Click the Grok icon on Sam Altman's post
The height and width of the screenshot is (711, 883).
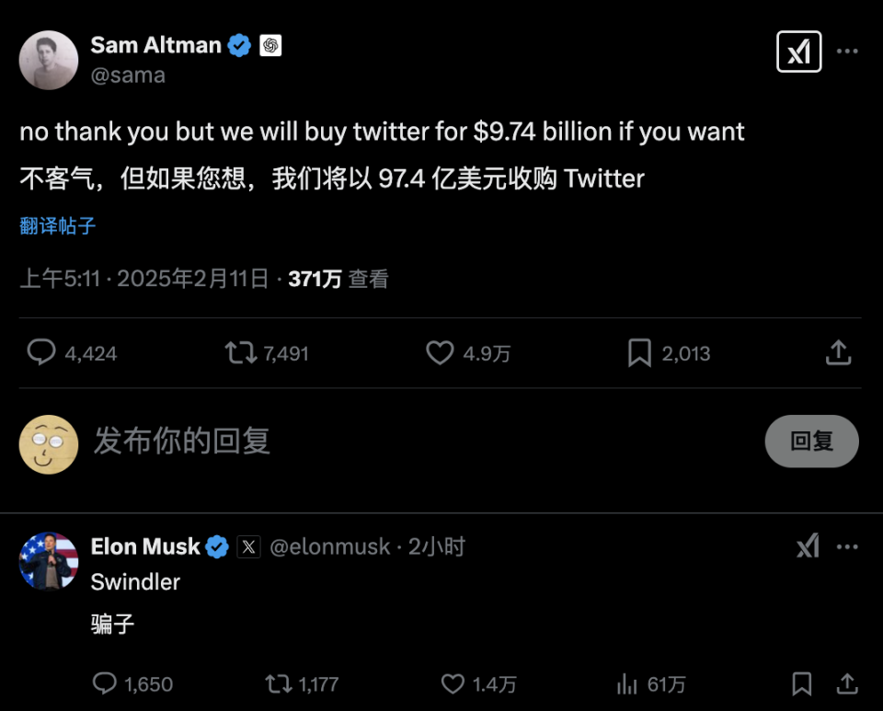click(x=798, y=52)
